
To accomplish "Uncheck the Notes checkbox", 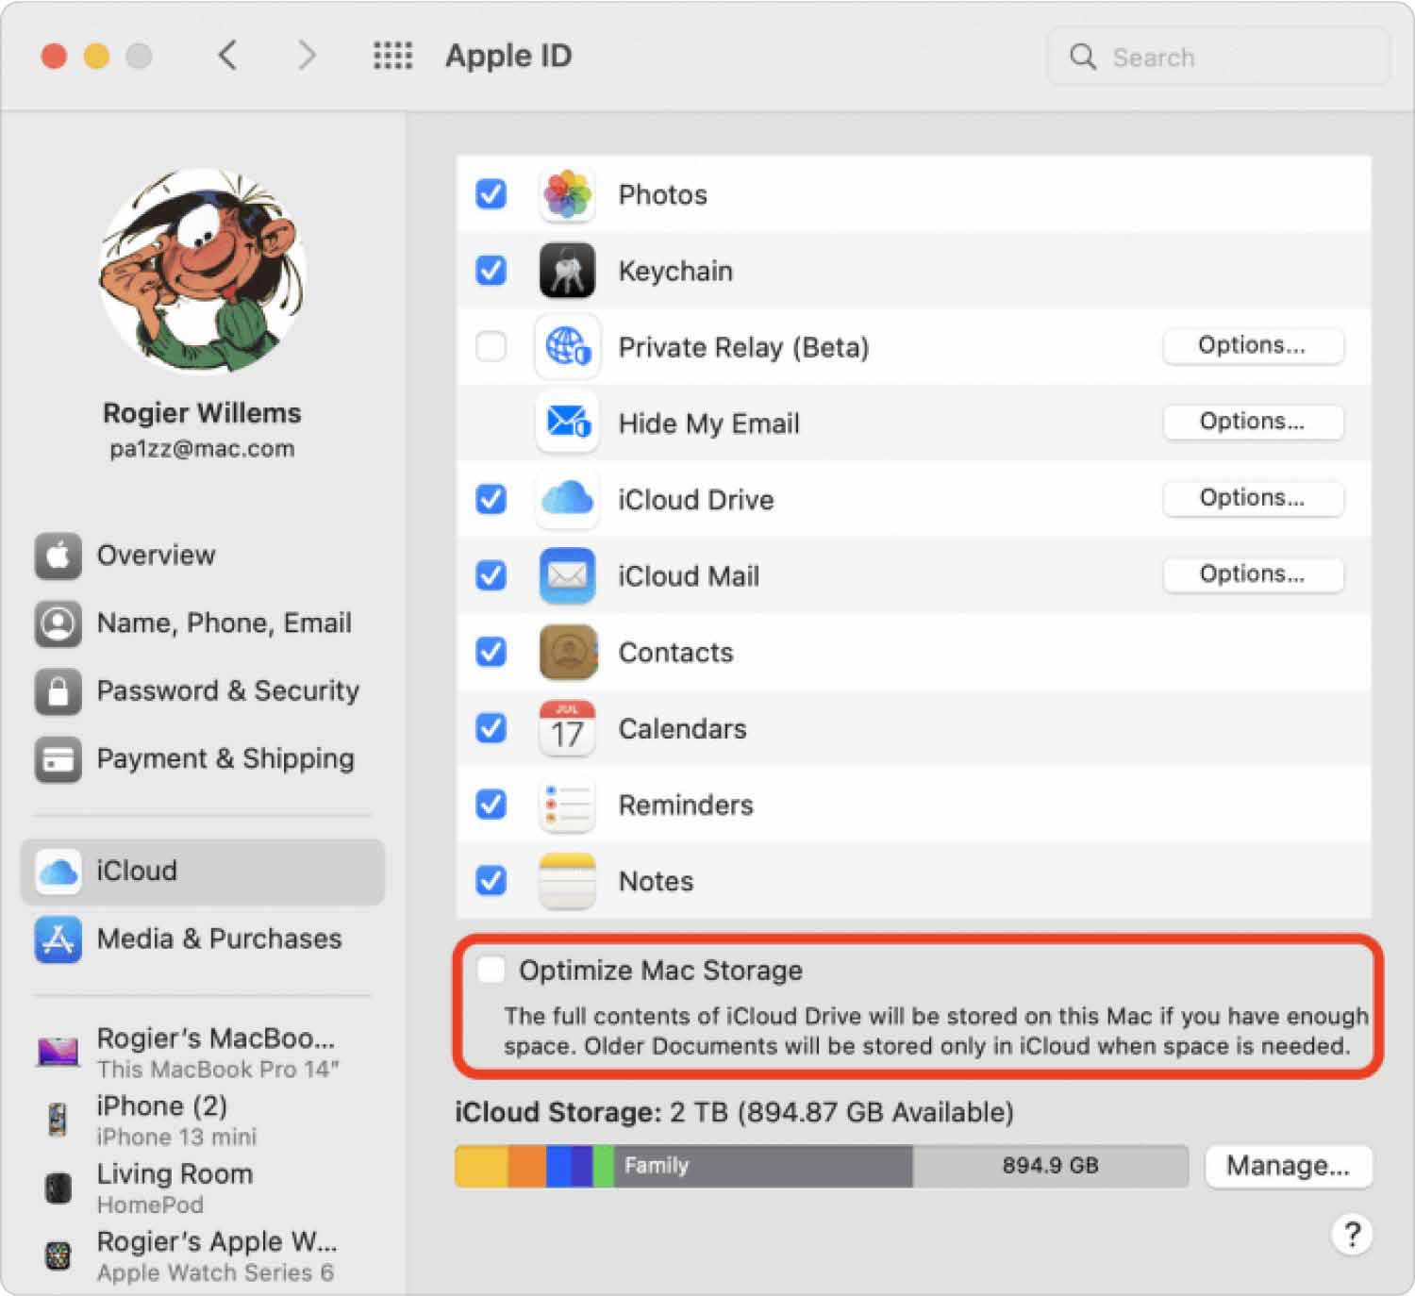I will (491, 881).
